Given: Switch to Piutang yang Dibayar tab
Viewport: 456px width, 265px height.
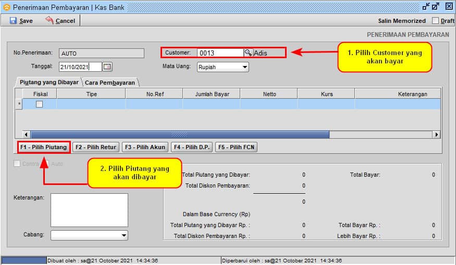Looking at the screenshot, I should pyautogui.click(x=48, y=82).
